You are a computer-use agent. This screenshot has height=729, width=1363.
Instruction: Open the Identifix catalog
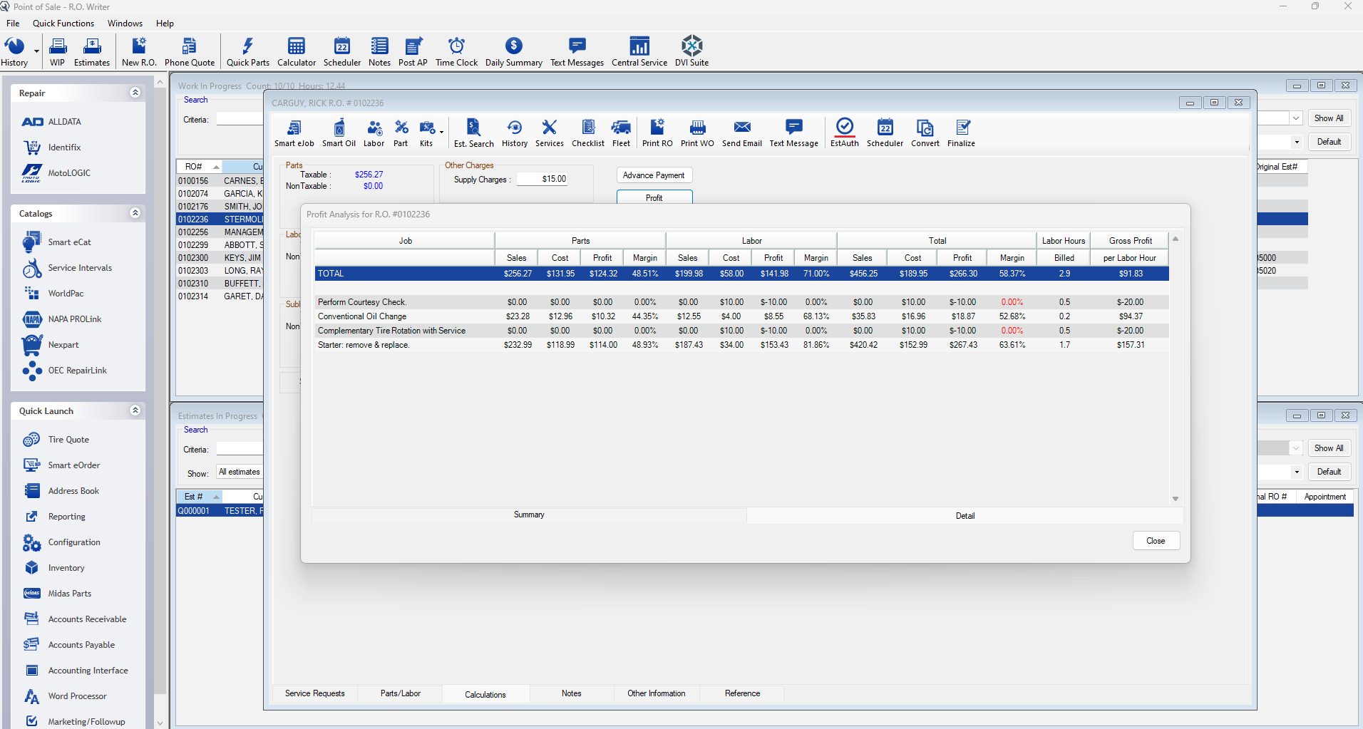(x=64, y=147)
